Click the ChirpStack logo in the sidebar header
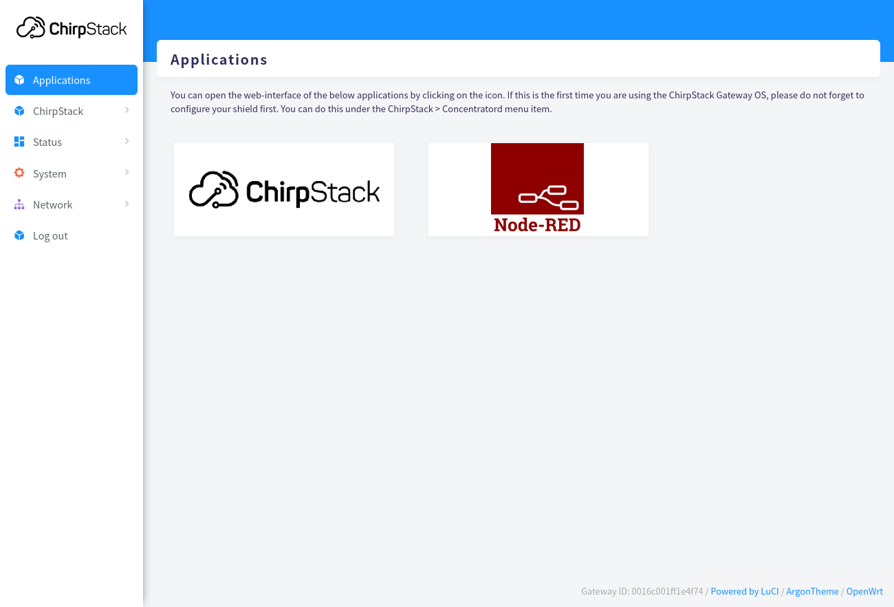Screen dimensions: 894x607 click(72, 28)
